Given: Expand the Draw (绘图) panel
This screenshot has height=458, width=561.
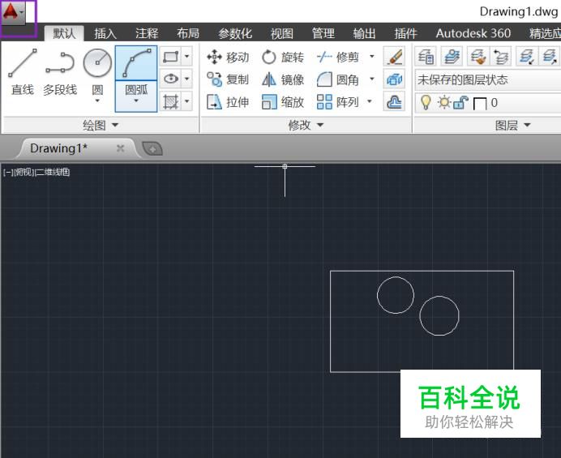Looking at the screenshot, I should point(101,125).
